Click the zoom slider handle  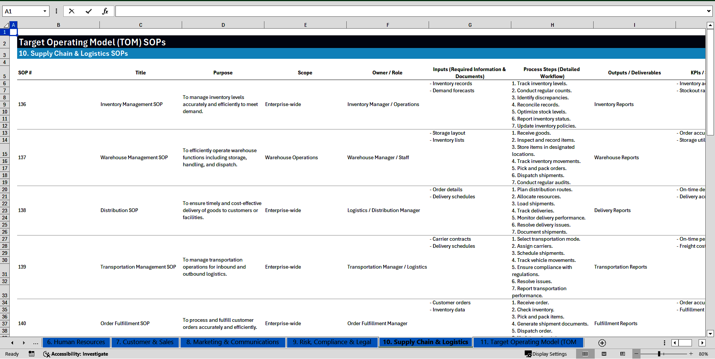pos(659,354)
